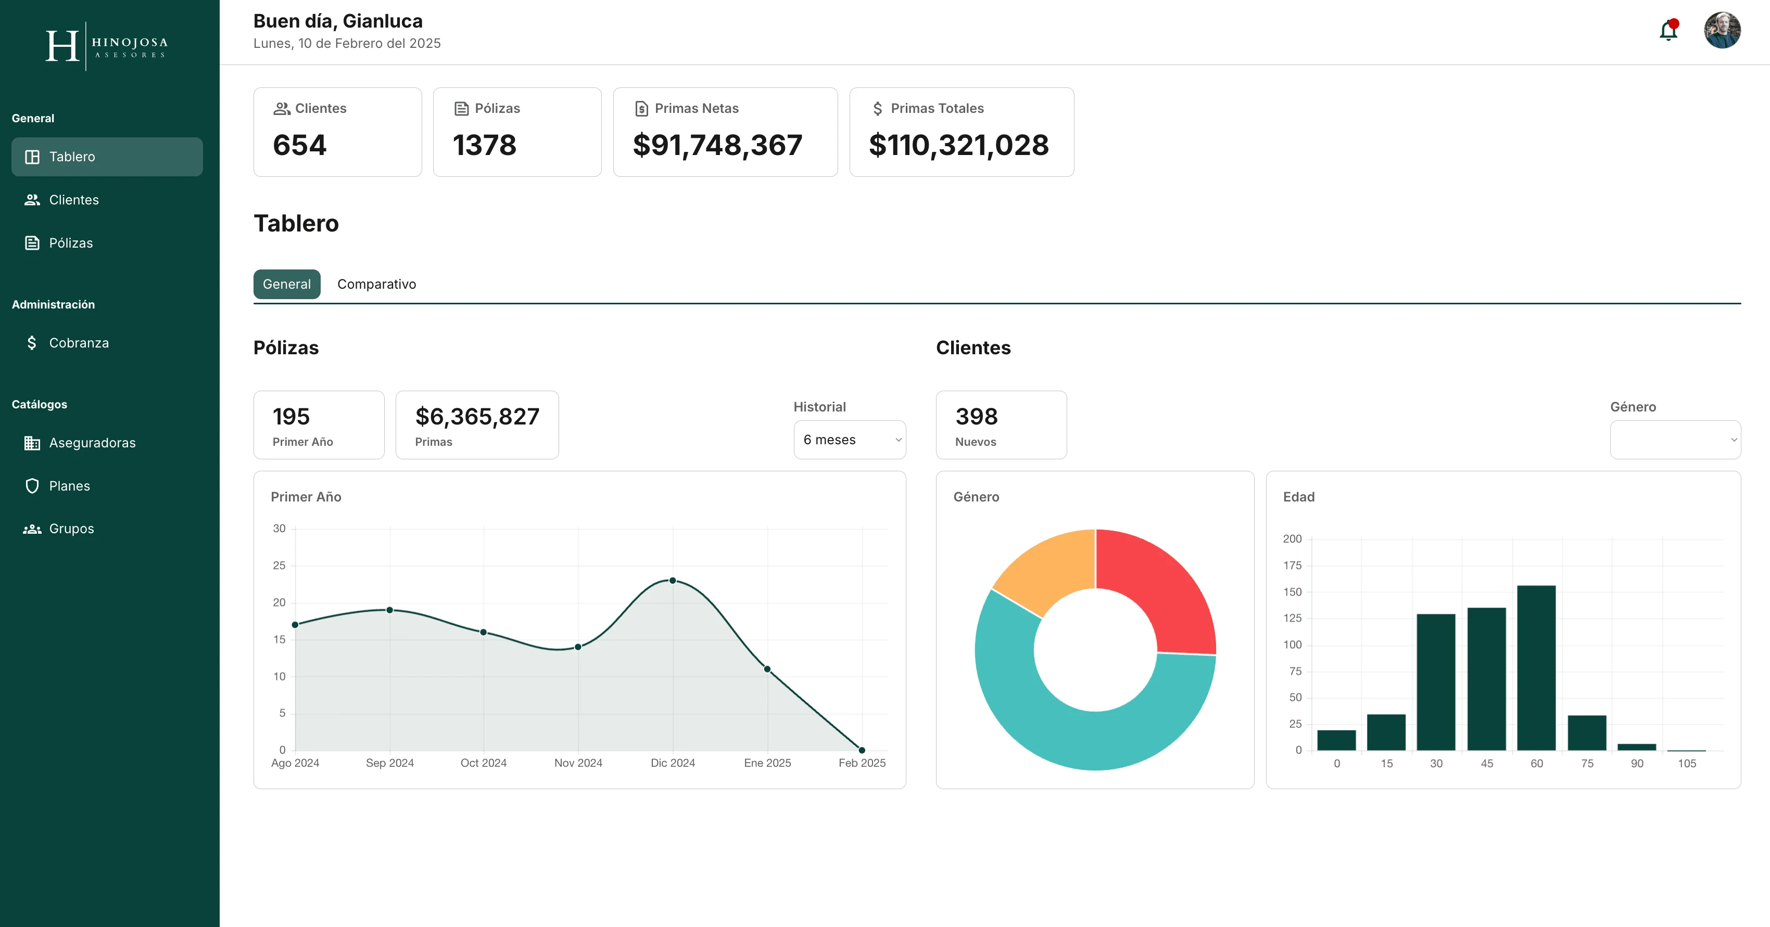
Task: Switch to the Comparativo tab
Action: [376, 284]
